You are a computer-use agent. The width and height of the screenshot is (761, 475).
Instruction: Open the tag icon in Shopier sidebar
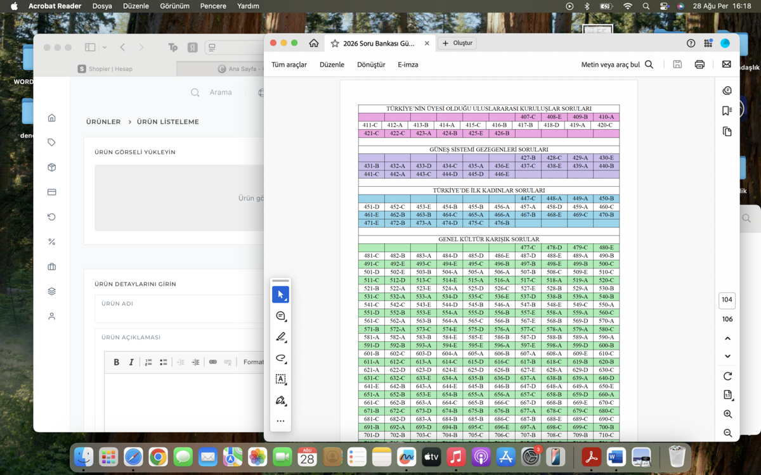[x=52, y=142]
